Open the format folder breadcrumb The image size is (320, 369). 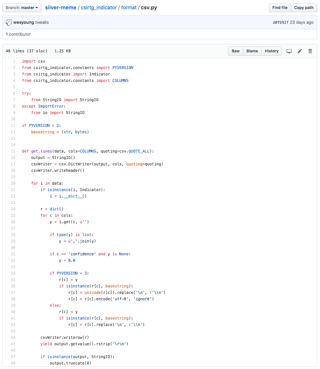point(129,7)
